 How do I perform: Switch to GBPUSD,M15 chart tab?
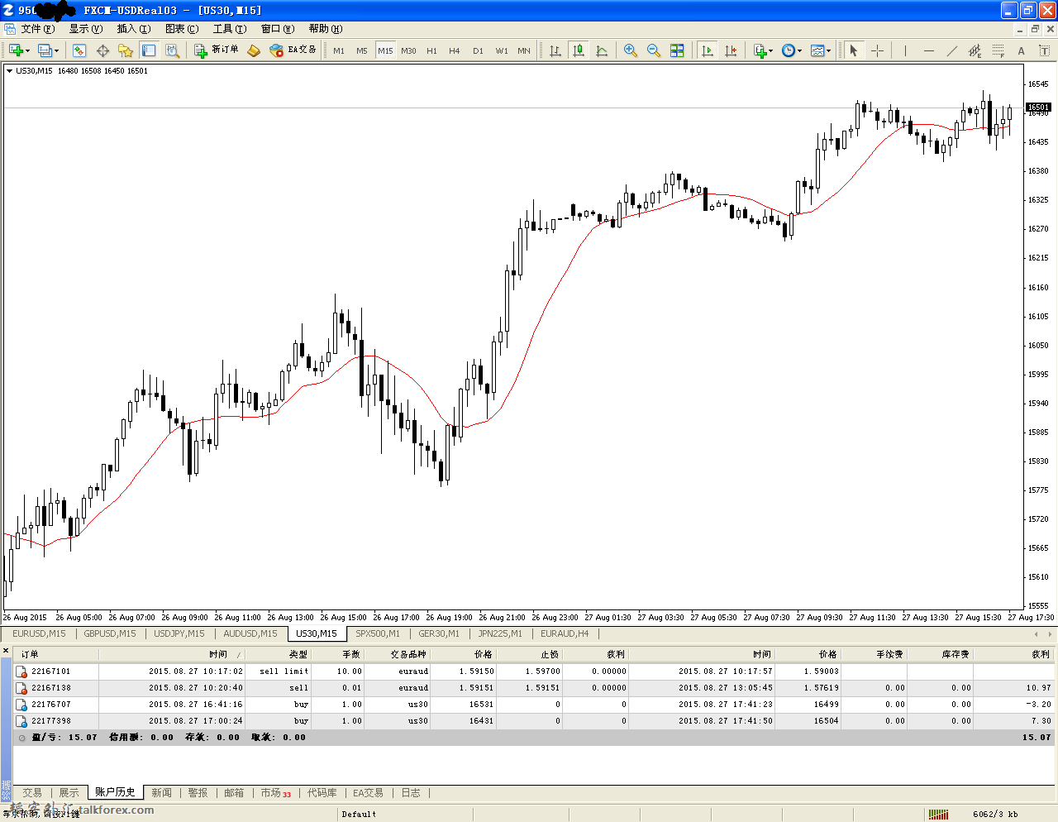click(x=110, y=633)
